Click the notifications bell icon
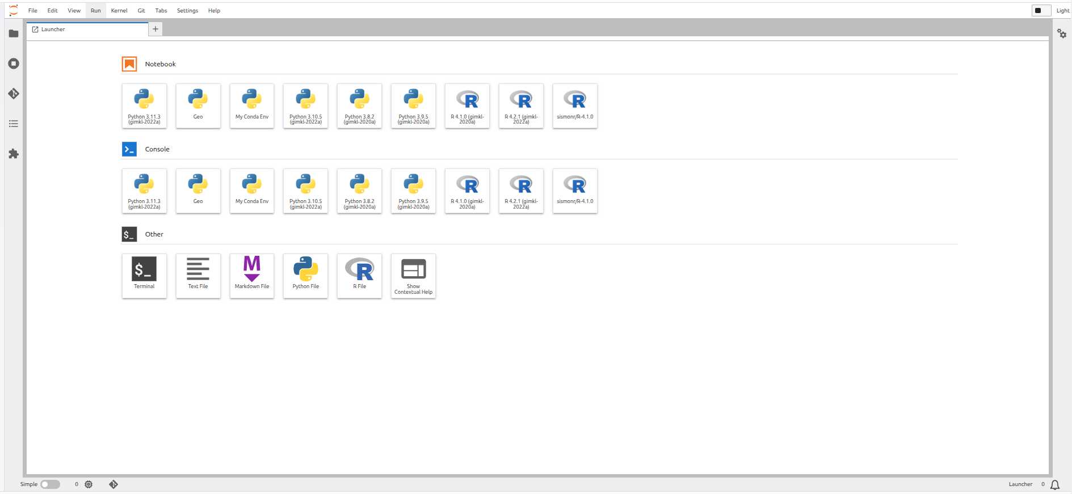This screenshot has height=494, width=1072. [1055, 484]
